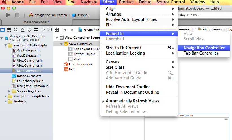232x140 pixels.
Task: Open the Report navigator speech-bubble icon
Action: tap(50, 30)
